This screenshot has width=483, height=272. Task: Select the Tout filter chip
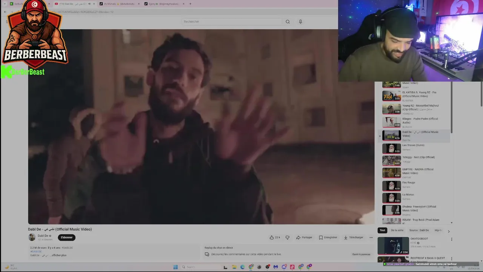382,230
